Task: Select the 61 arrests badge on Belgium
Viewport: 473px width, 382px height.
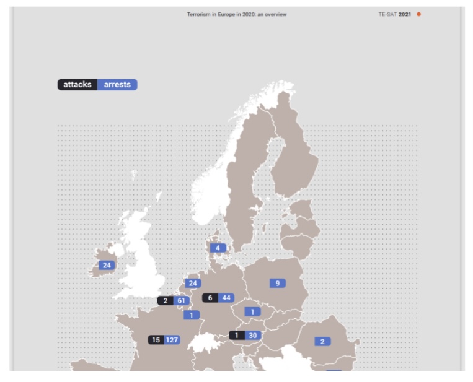Action: pyautogui.click(x=182, y=301)
